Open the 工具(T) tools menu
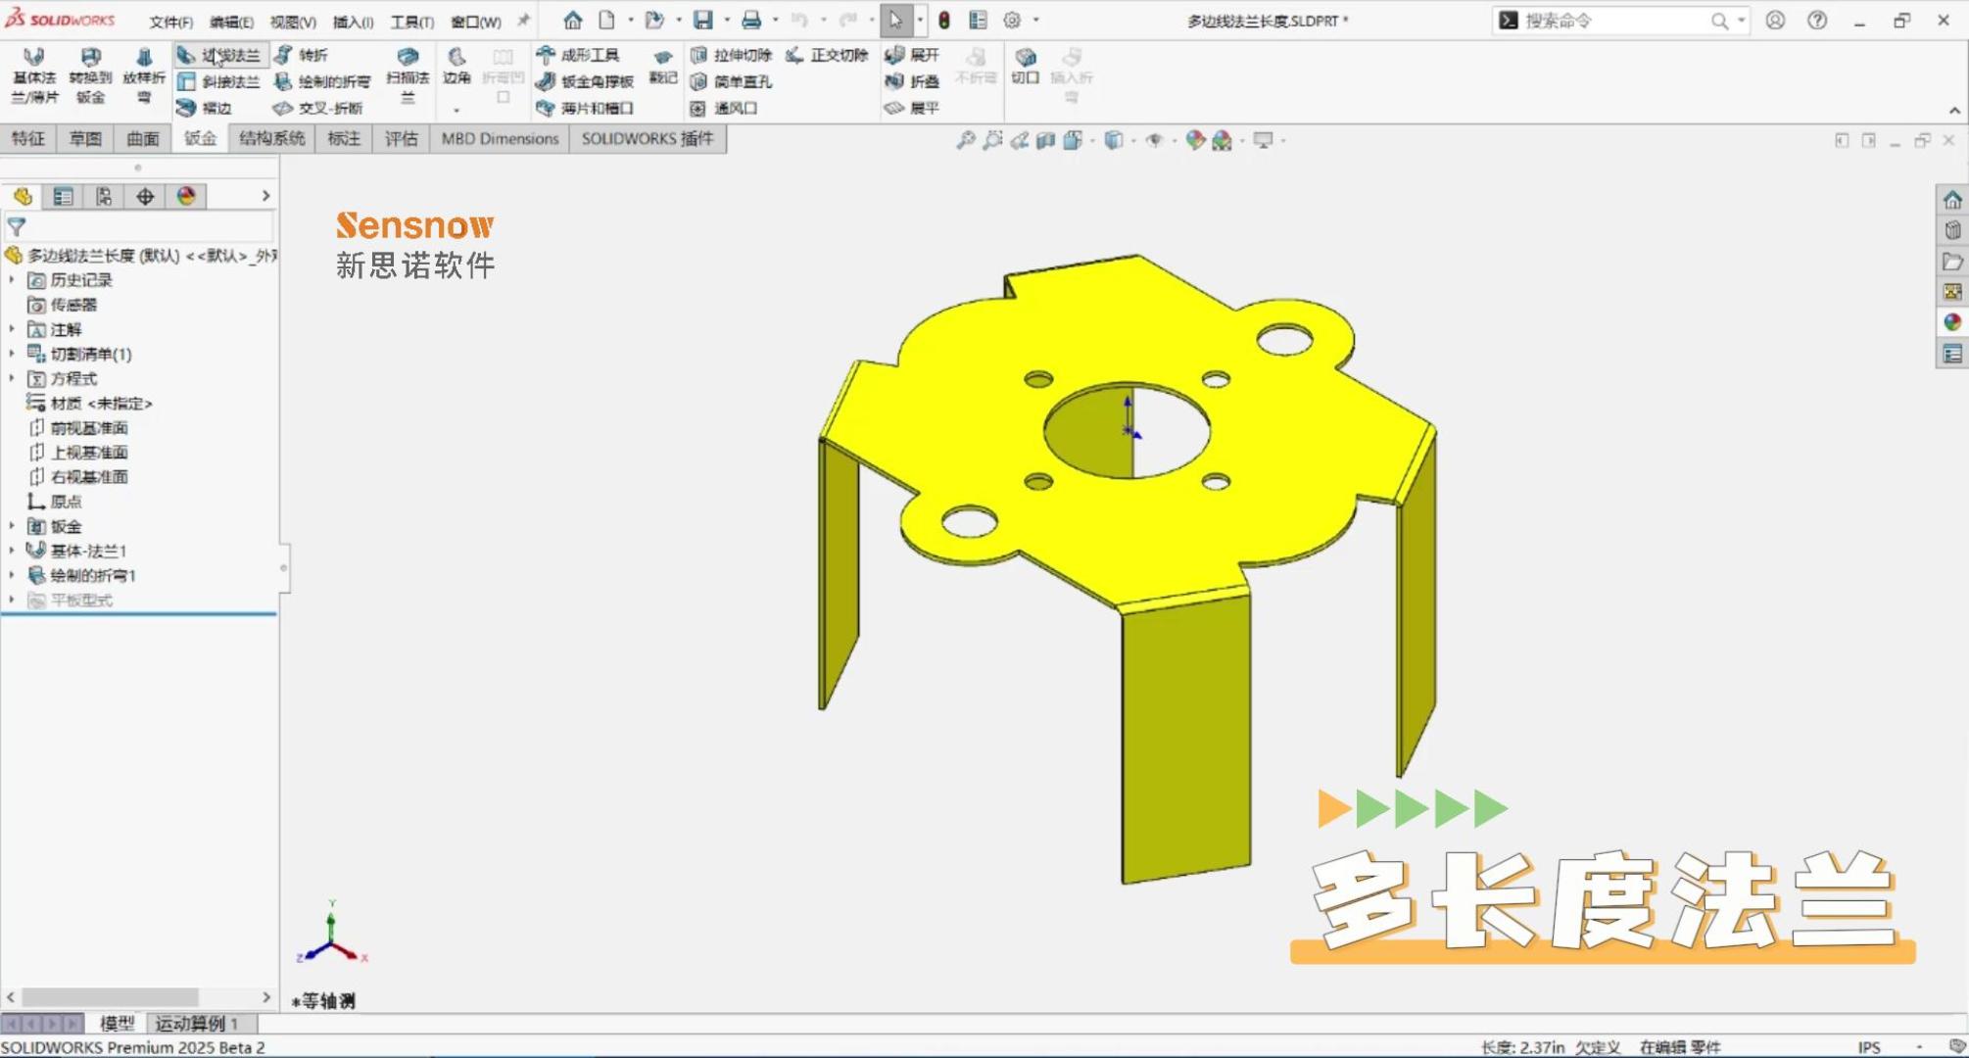This screenshot has width=1969, height=1058. pyautogui.click(x=411, y=22)
